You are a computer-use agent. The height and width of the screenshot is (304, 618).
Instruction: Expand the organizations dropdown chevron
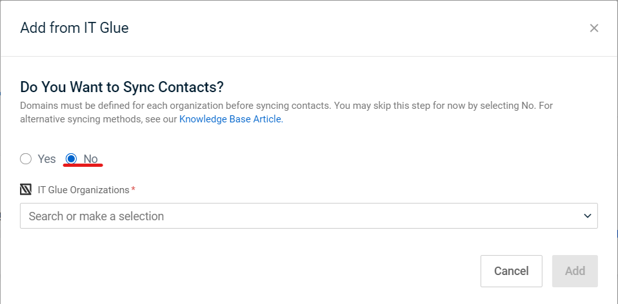pos(588,216)
